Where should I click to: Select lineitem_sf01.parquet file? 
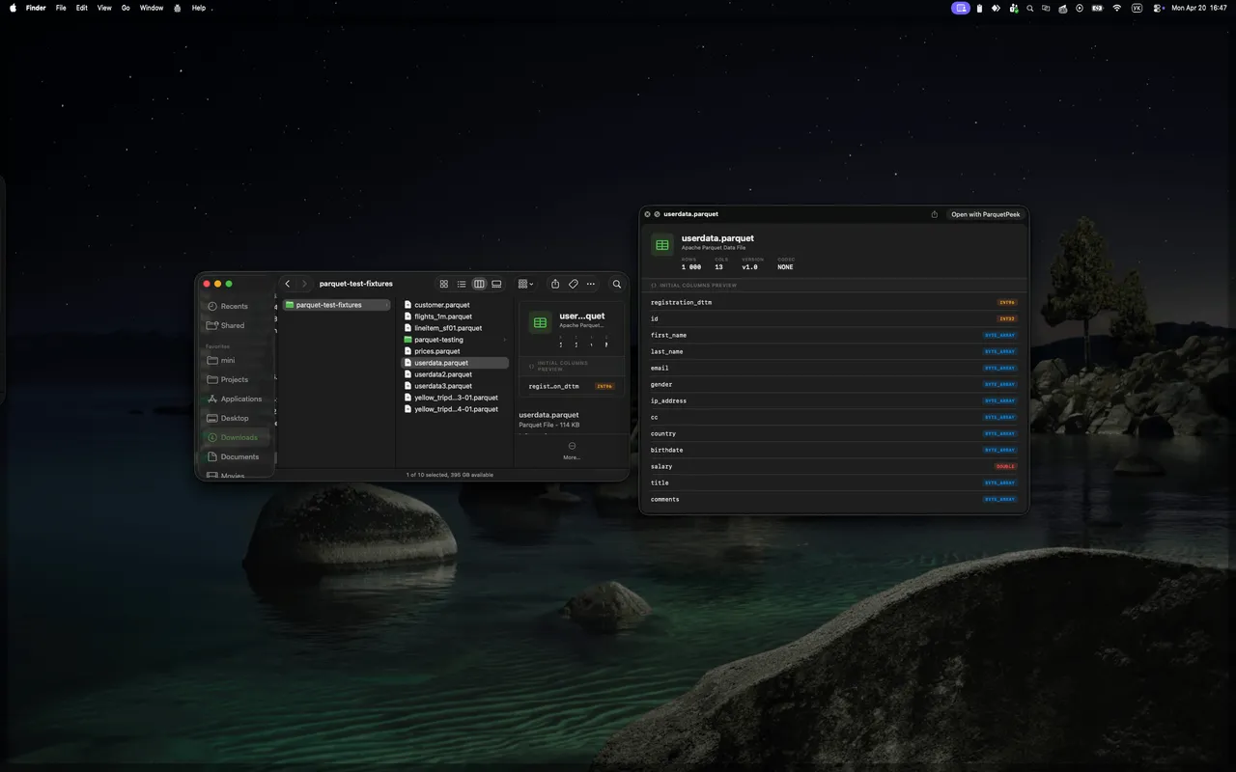pyautogui.click(x=454, y=328)
